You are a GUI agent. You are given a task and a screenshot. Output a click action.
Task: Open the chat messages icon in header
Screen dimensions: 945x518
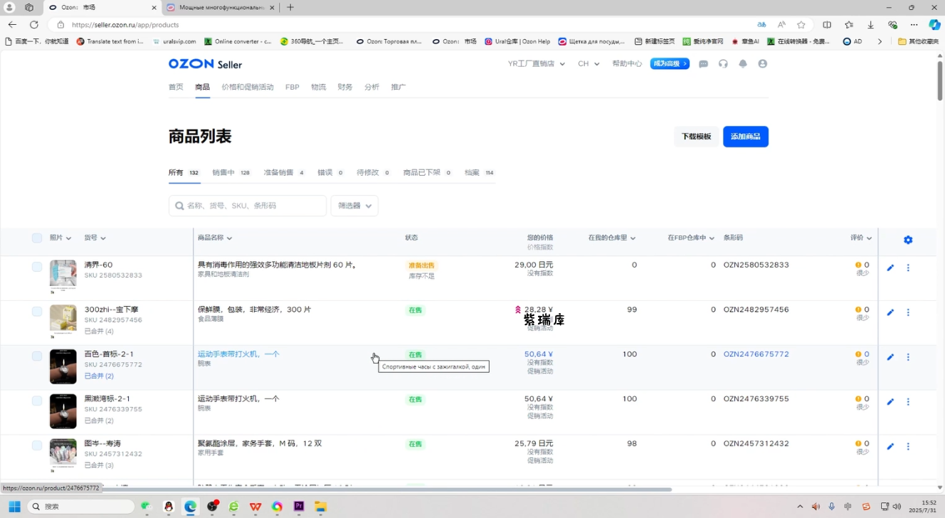coord(703,64)
